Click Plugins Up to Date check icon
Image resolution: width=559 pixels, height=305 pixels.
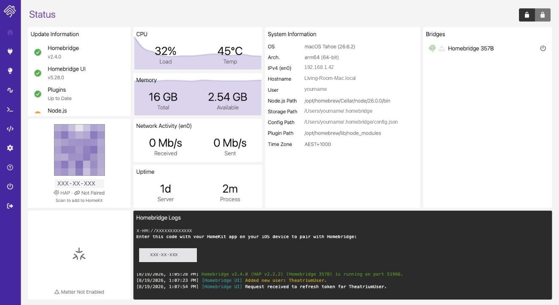(38, 94)
